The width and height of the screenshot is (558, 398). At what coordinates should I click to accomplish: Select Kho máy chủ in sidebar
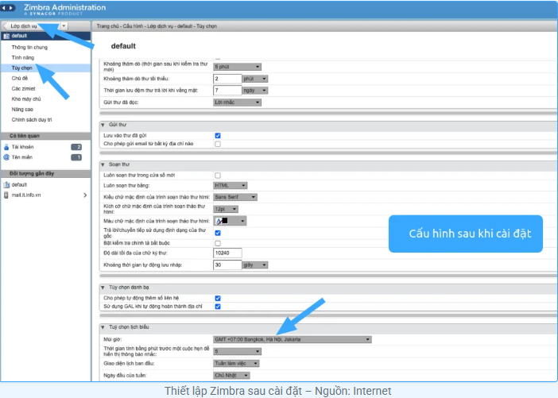[x=26, y=99]
